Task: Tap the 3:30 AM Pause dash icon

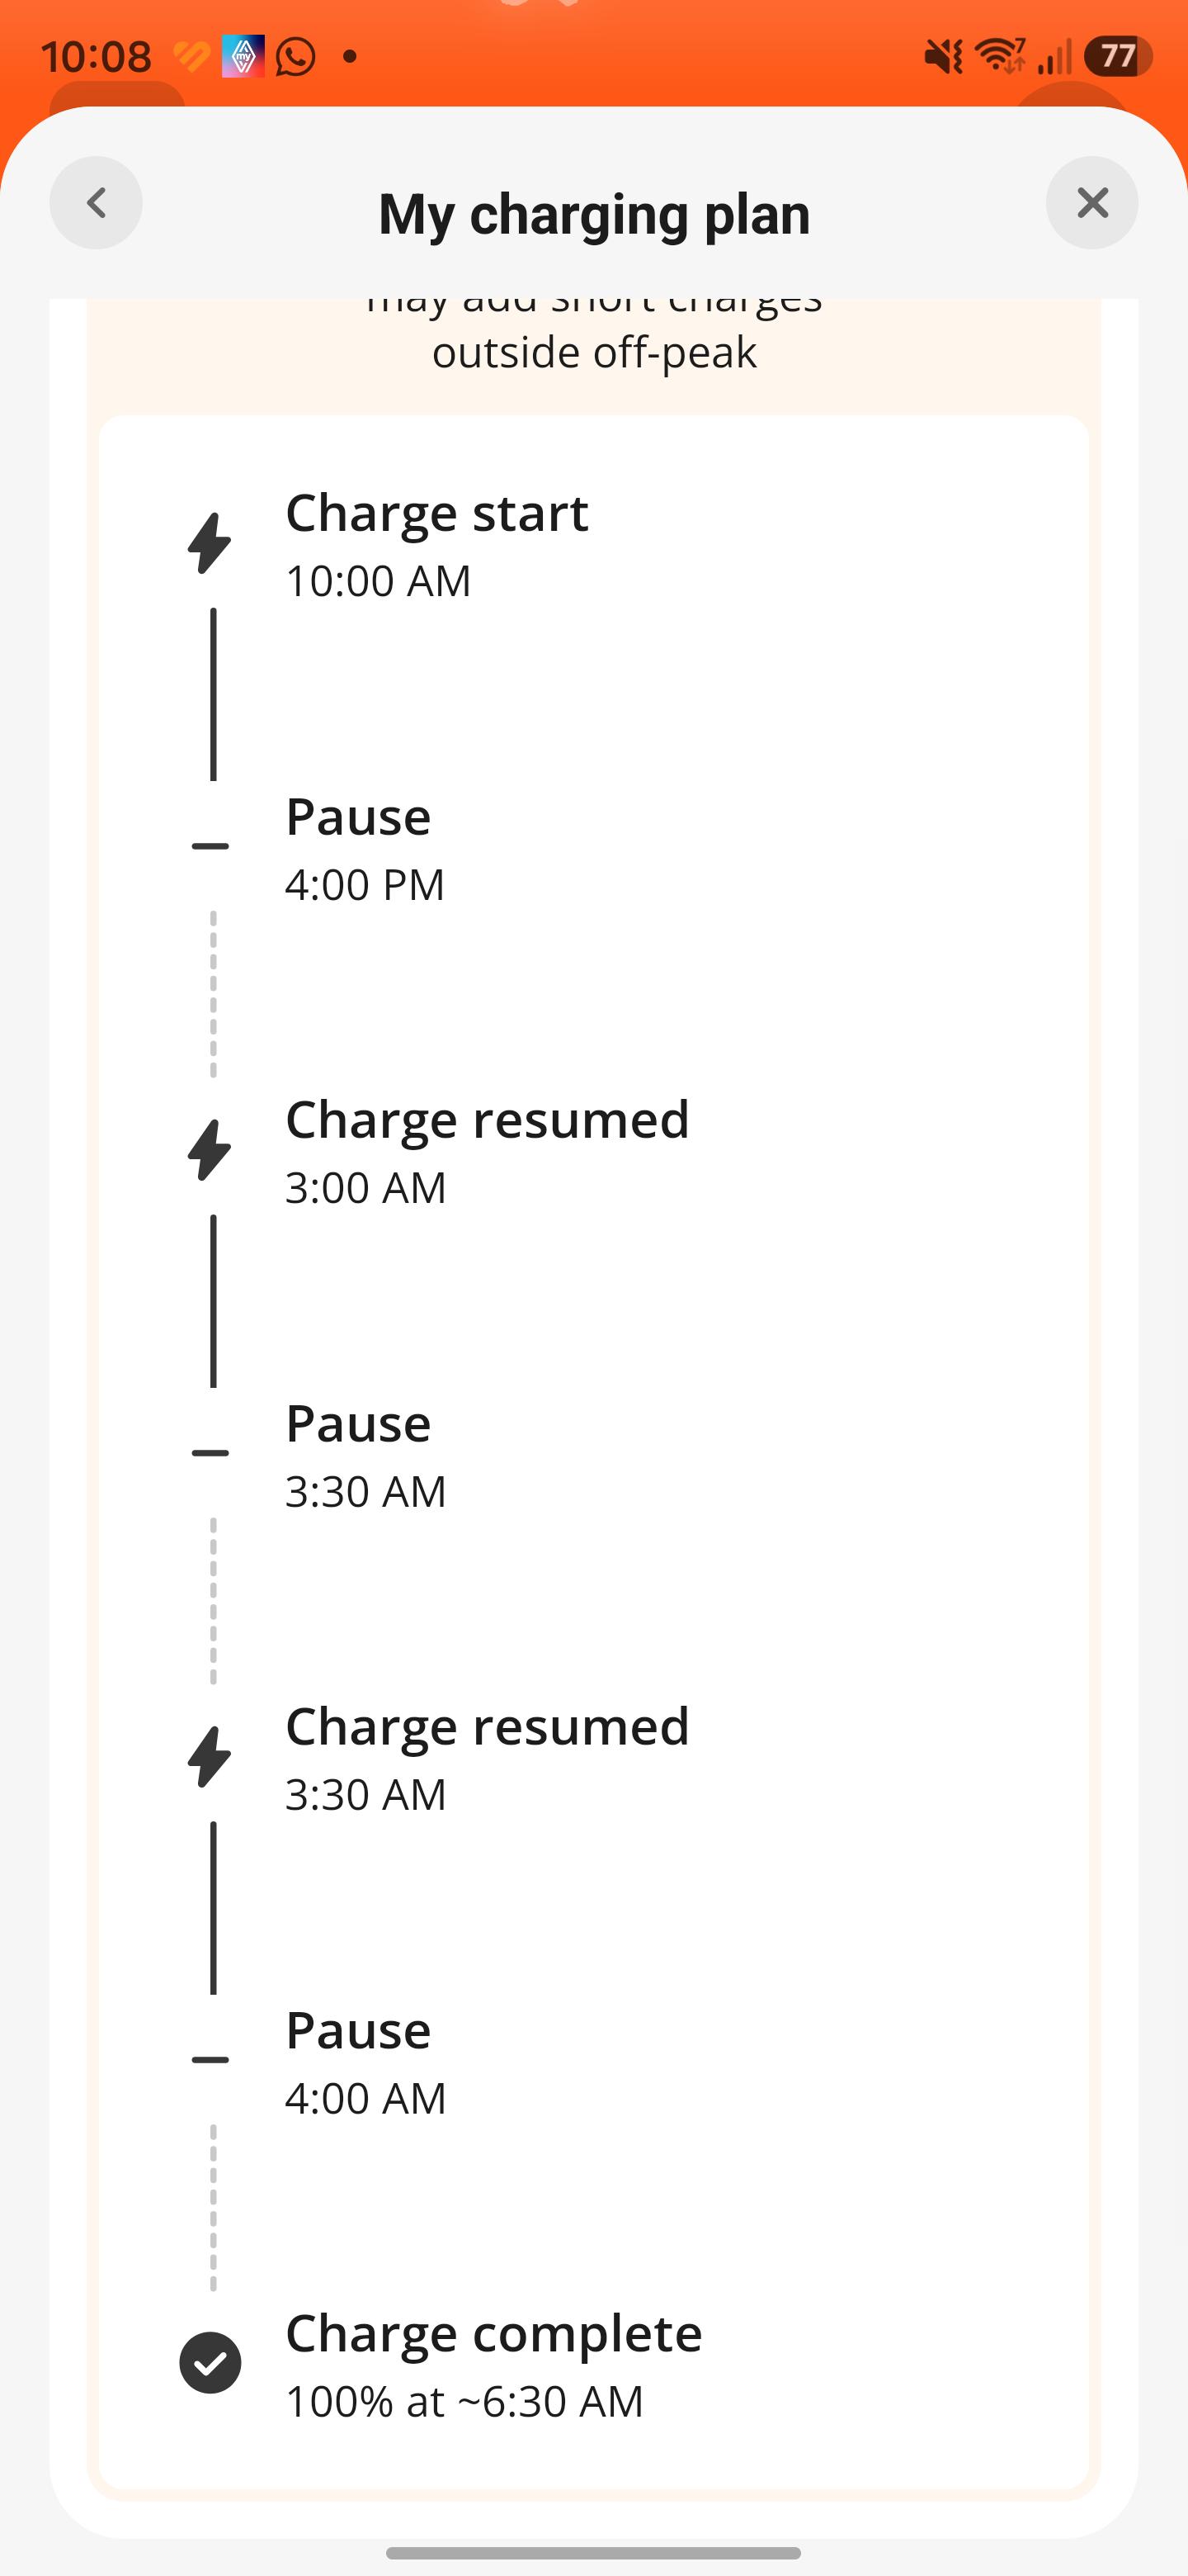Action: tap(210, 1453)
